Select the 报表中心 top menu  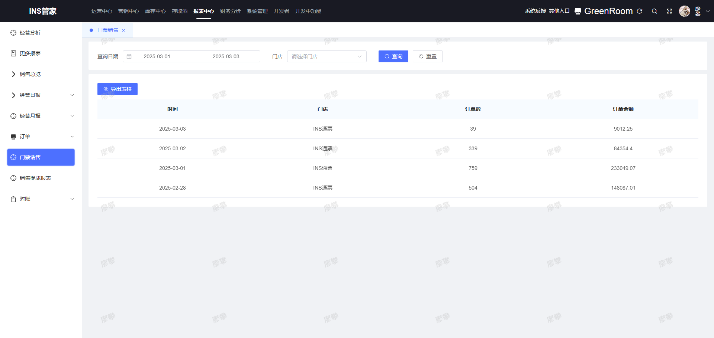(x=204, y=11)
